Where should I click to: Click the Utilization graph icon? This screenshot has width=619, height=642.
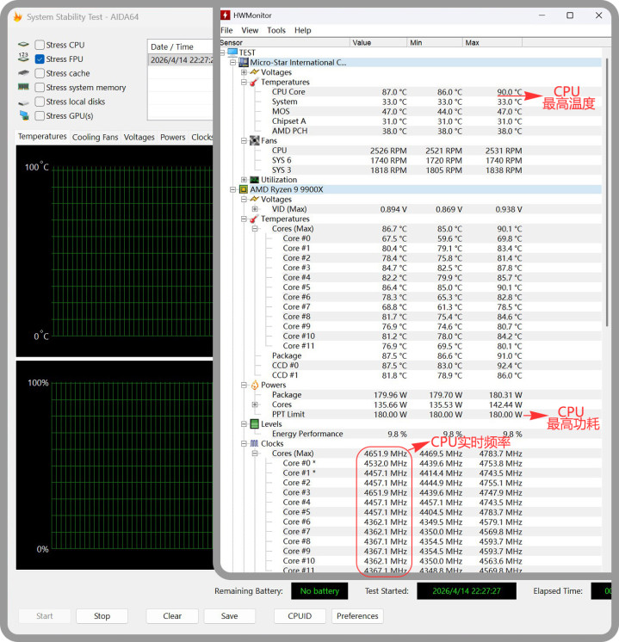[254, 180]
